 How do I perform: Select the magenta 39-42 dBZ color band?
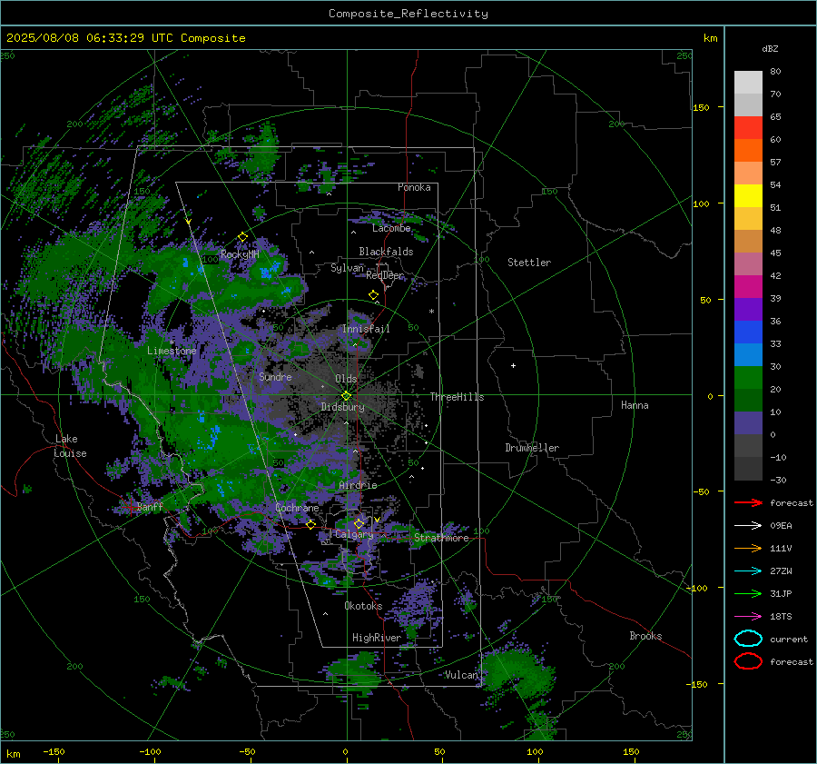(748, 287)
